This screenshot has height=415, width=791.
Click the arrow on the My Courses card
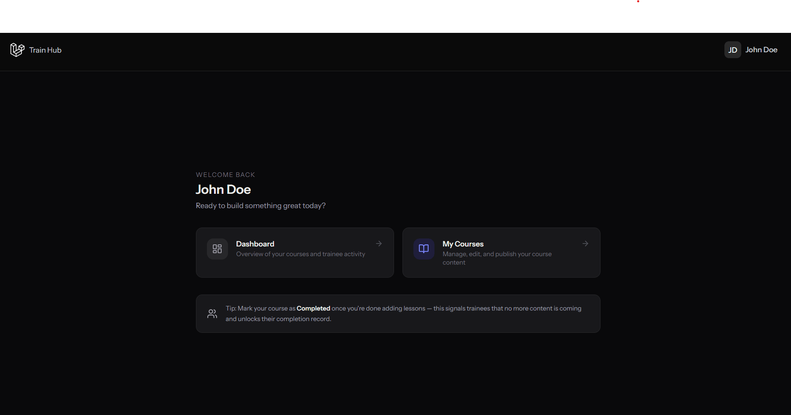click(x=585, y=244)
